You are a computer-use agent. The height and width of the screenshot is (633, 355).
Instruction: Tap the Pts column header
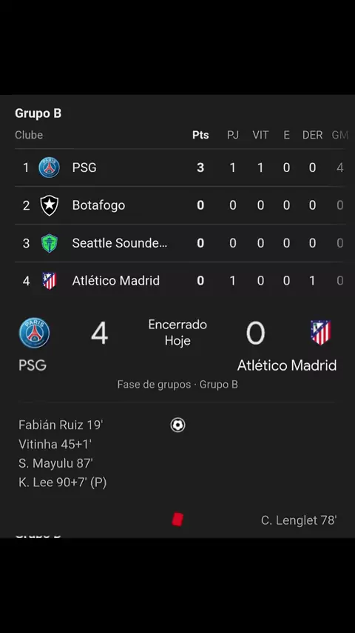pyautogui.click(x=200, y=135)
